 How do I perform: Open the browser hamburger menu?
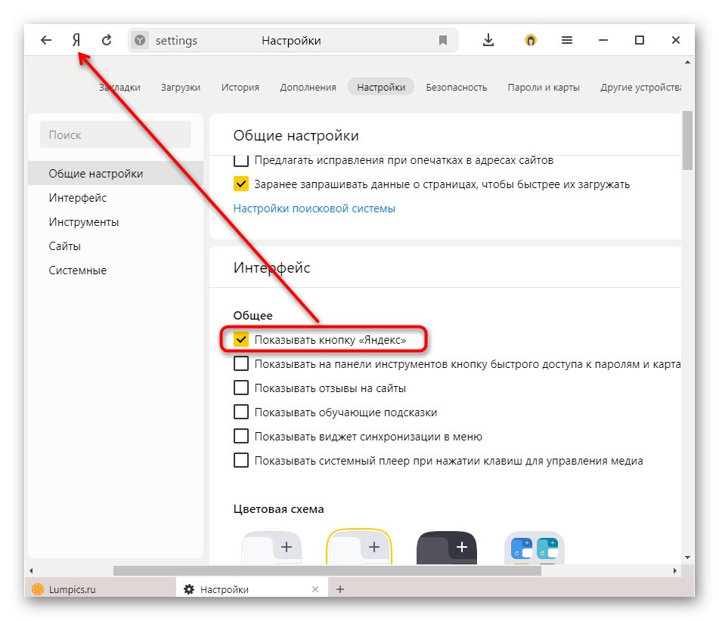coord(567,40)
